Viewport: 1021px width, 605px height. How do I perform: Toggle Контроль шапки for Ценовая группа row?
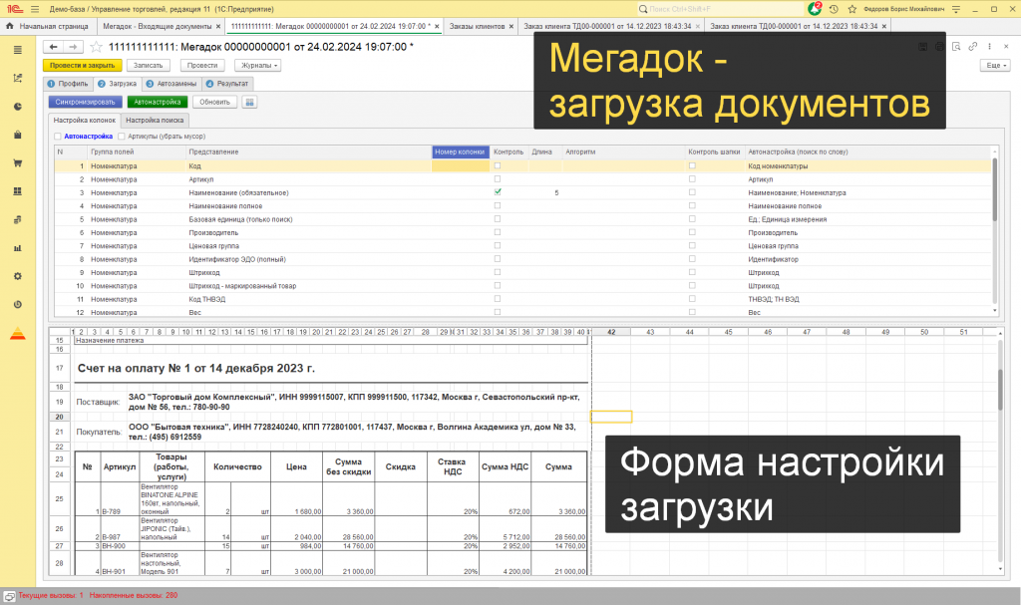coord(692,246)
